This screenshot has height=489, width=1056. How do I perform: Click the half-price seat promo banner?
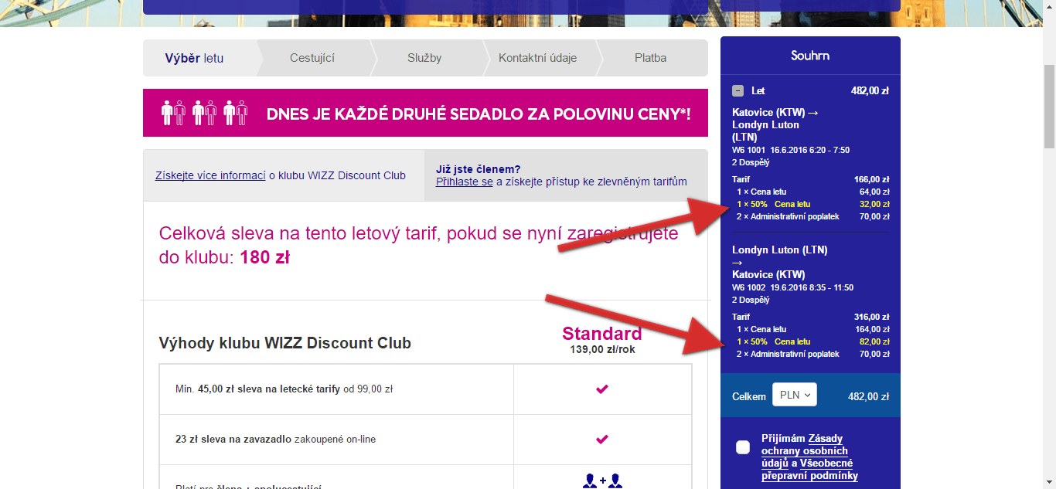tap(425, 113)
